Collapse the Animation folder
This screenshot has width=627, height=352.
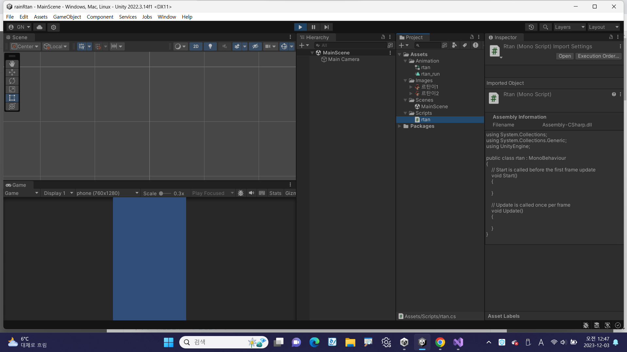(405, 61)
